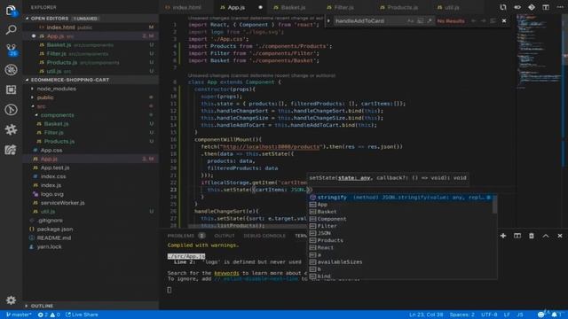This screenshot has width=568, height=319.
Task: Switch to the Products.js tab
Action: click(x=402, y=7)
